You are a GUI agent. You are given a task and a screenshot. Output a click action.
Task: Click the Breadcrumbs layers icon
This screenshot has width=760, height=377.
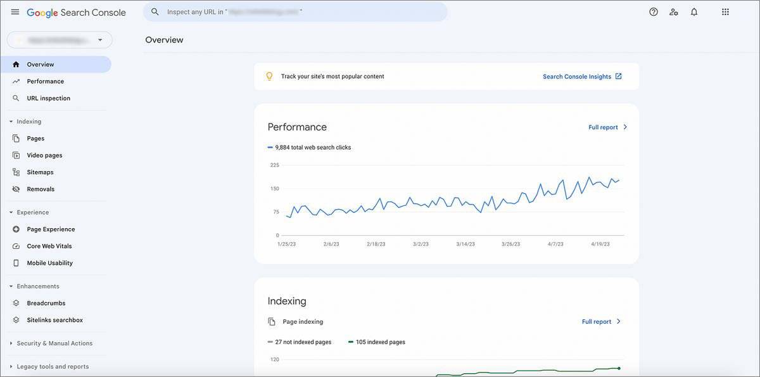pos(16,304)
